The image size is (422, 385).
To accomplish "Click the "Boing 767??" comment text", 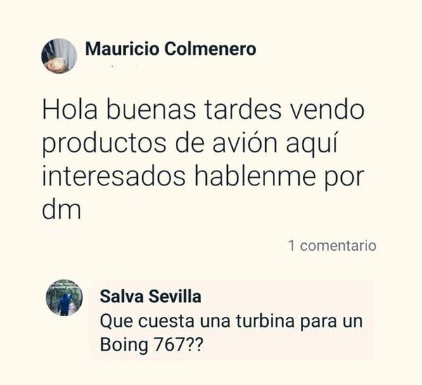I will click(x=151, y=344).
